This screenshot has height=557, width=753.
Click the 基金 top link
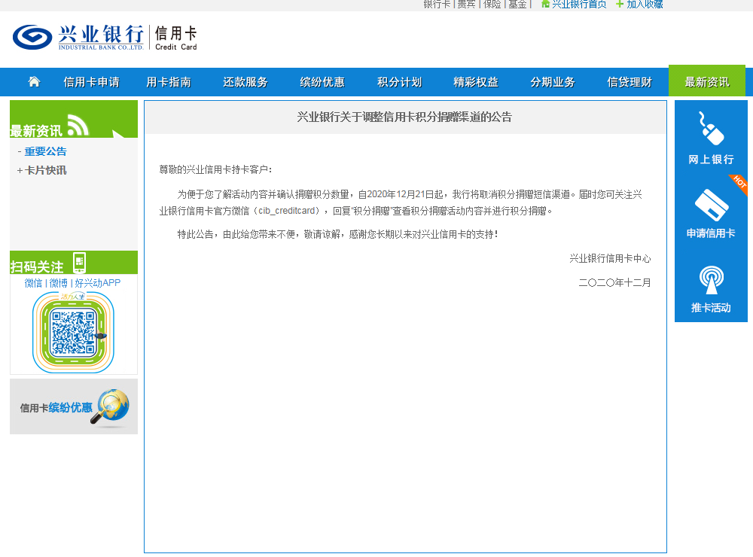518,5
